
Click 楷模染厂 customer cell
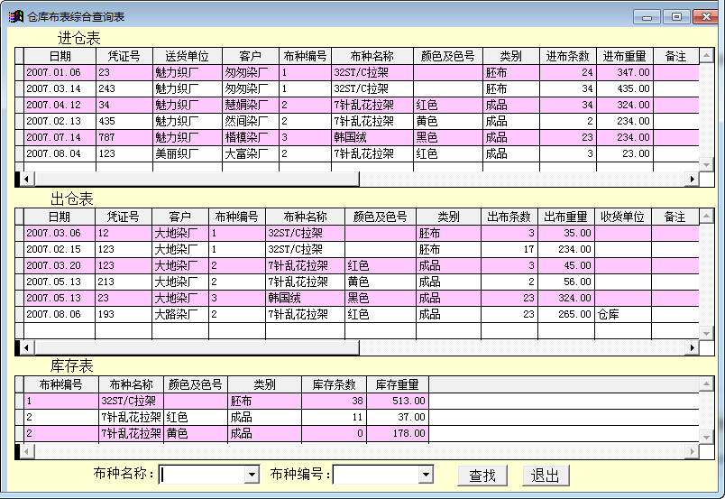click(251, 137)
